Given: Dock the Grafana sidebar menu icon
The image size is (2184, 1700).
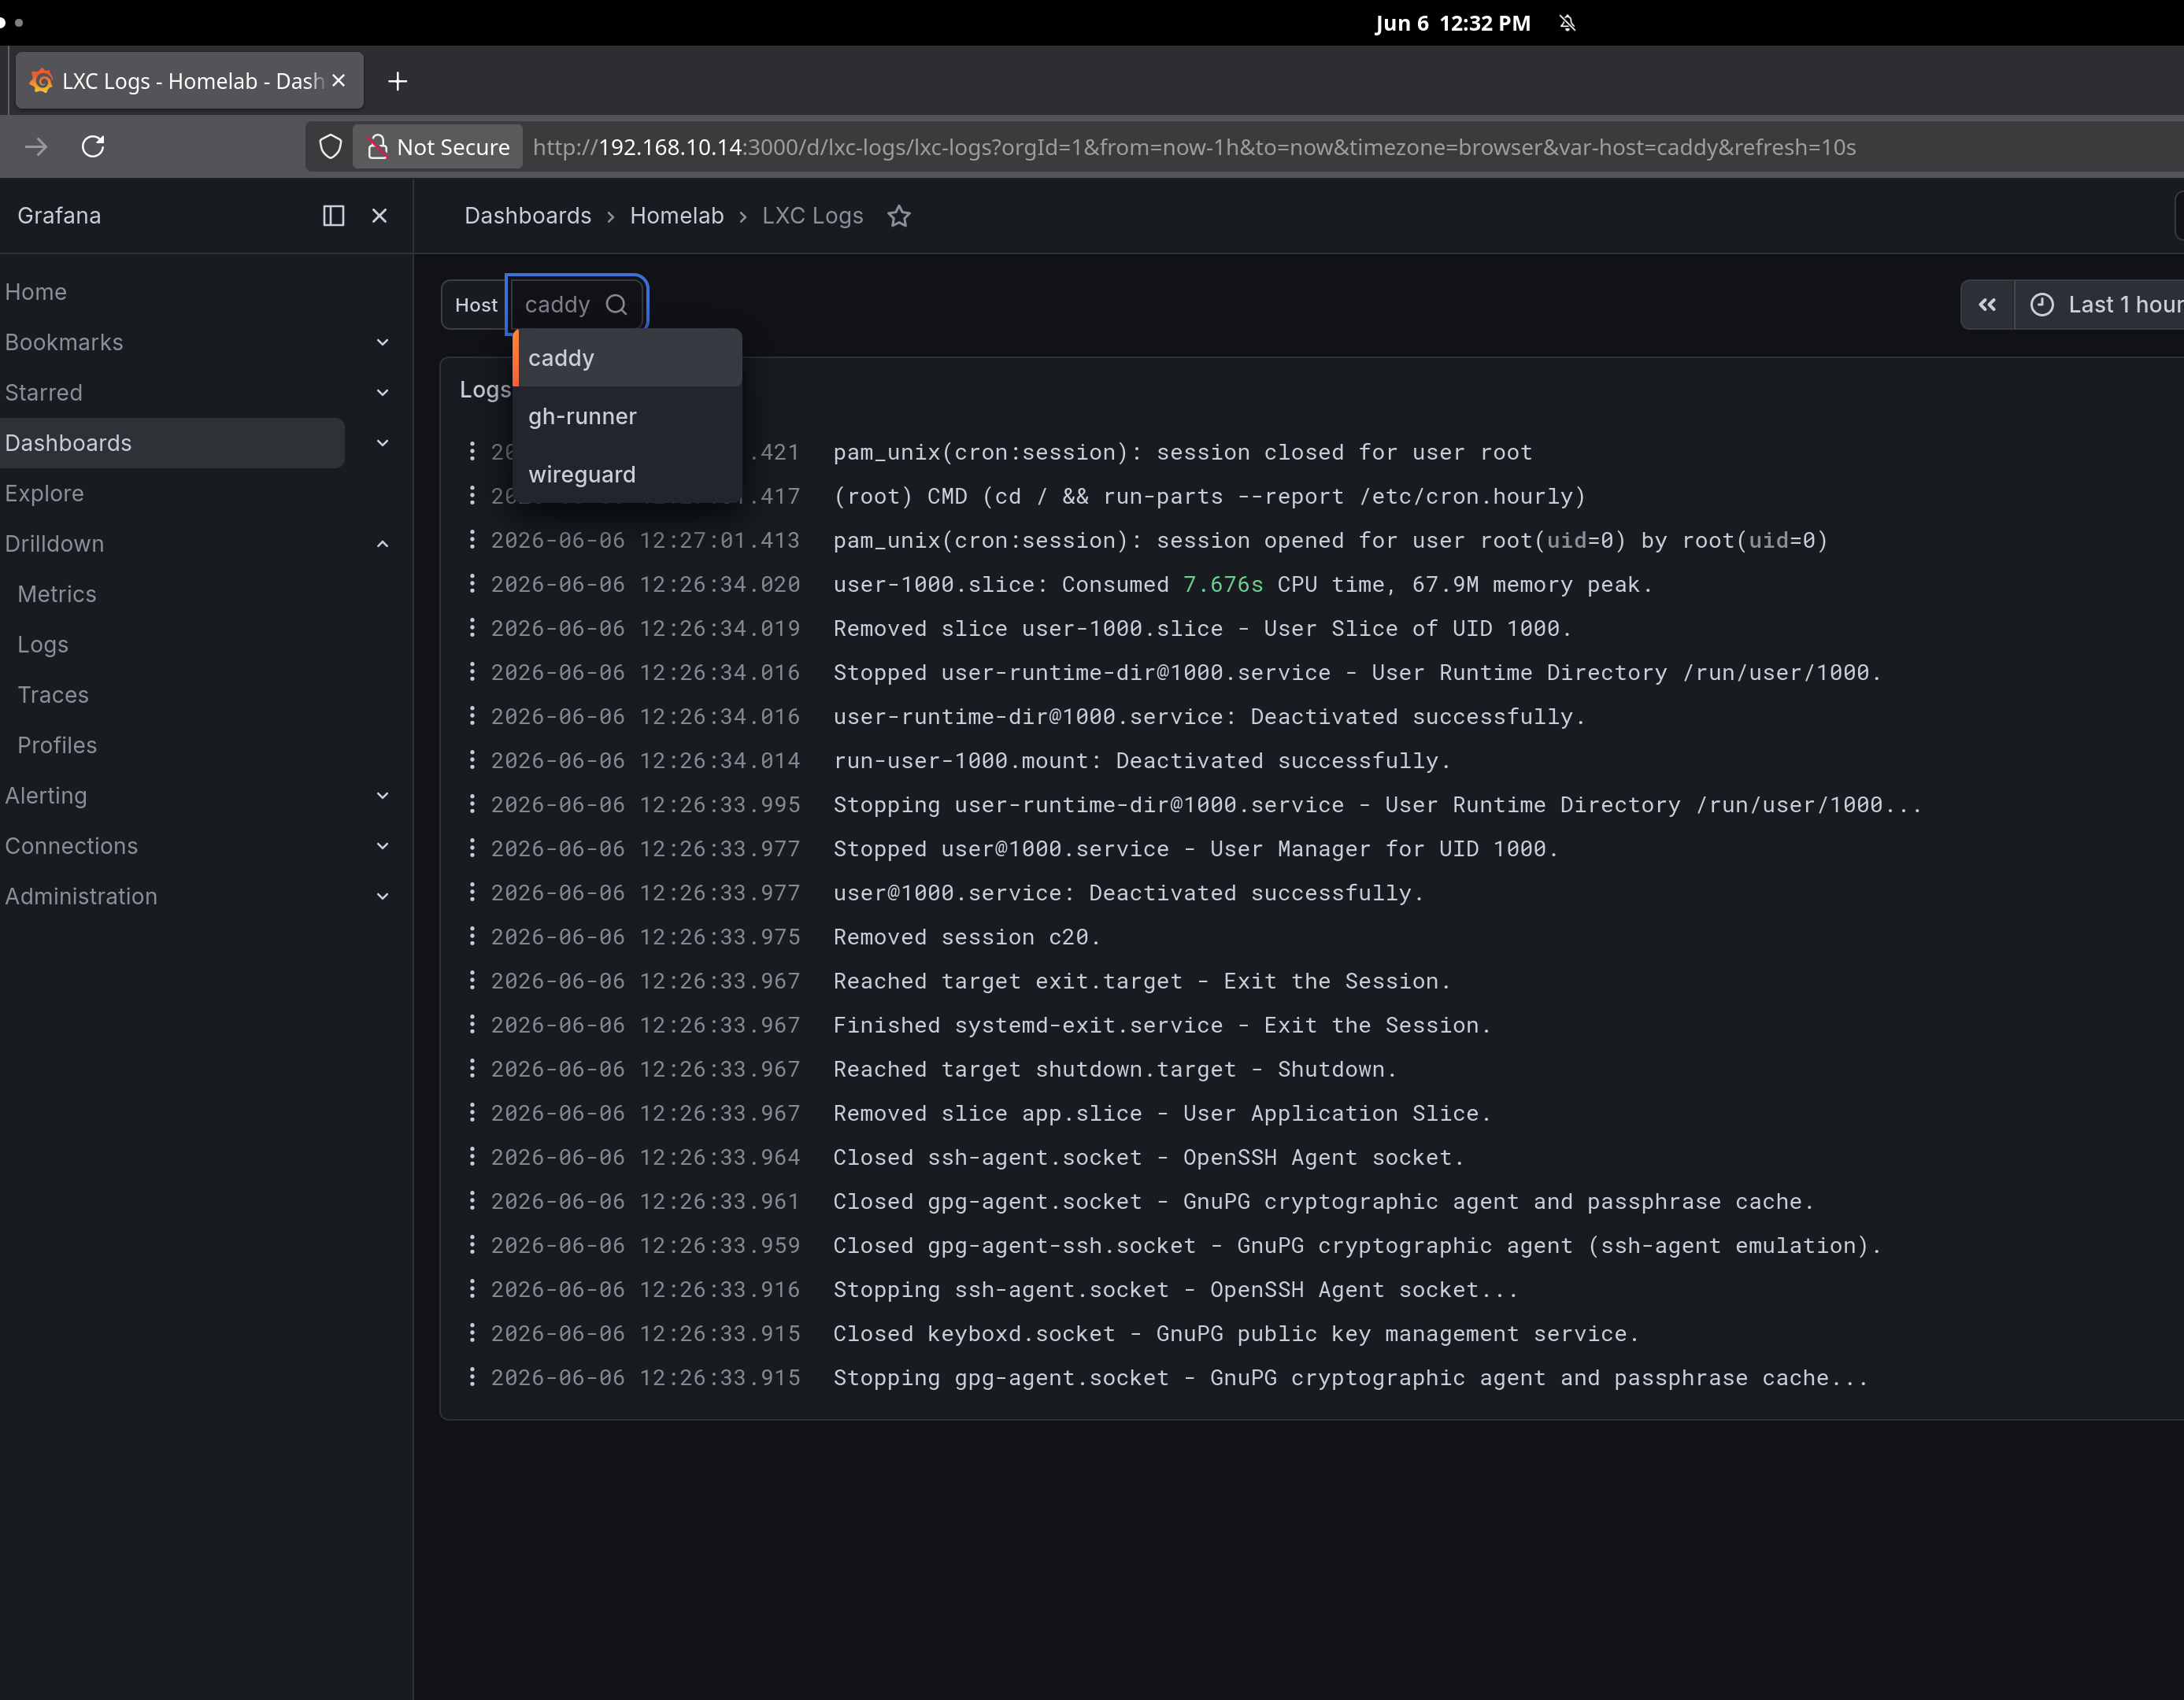Looking at the screenshot, I should point(333,216).
